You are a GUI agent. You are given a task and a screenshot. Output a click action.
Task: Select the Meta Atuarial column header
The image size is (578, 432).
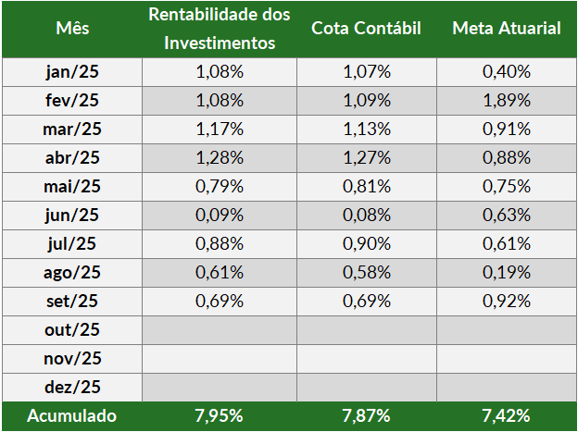click(x=506, y=29)
